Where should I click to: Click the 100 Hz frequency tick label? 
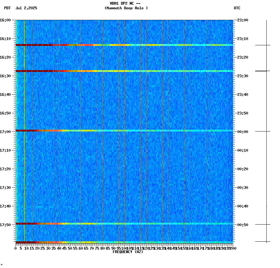coord(124,248)
